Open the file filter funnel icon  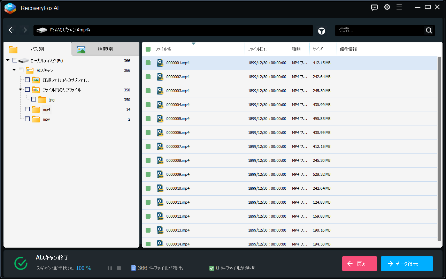(x=322, y=31)
